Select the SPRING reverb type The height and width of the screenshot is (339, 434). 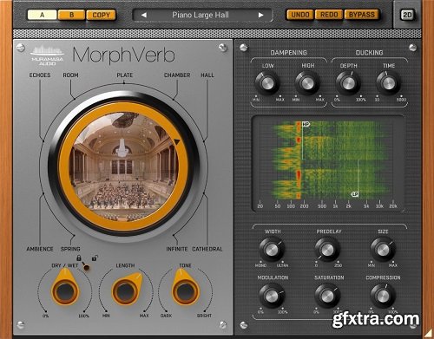coord(70,249)
